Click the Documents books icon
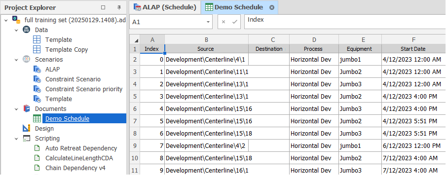 pyautogui.click(x=27, y=108)
